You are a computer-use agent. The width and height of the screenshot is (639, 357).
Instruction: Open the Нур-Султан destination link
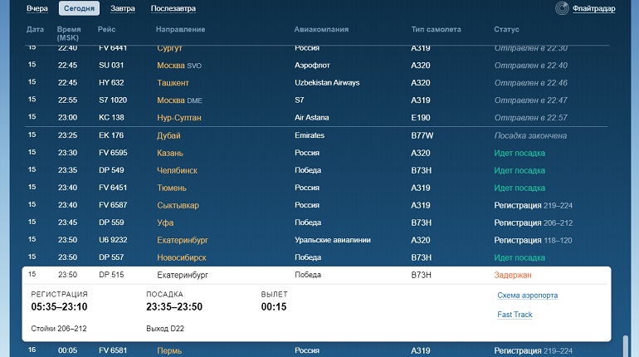coord(179,118)
